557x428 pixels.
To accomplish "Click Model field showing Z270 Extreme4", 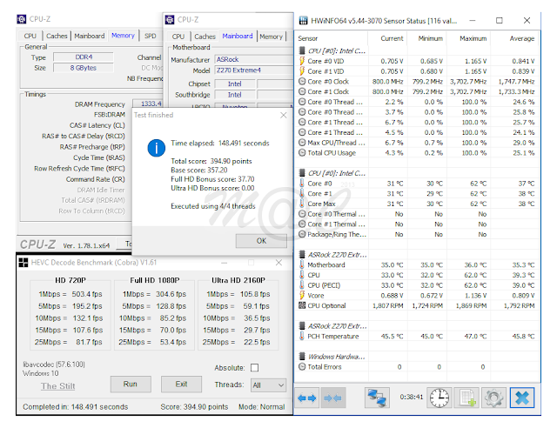I will pyautogui.click(x=254, y=70).
